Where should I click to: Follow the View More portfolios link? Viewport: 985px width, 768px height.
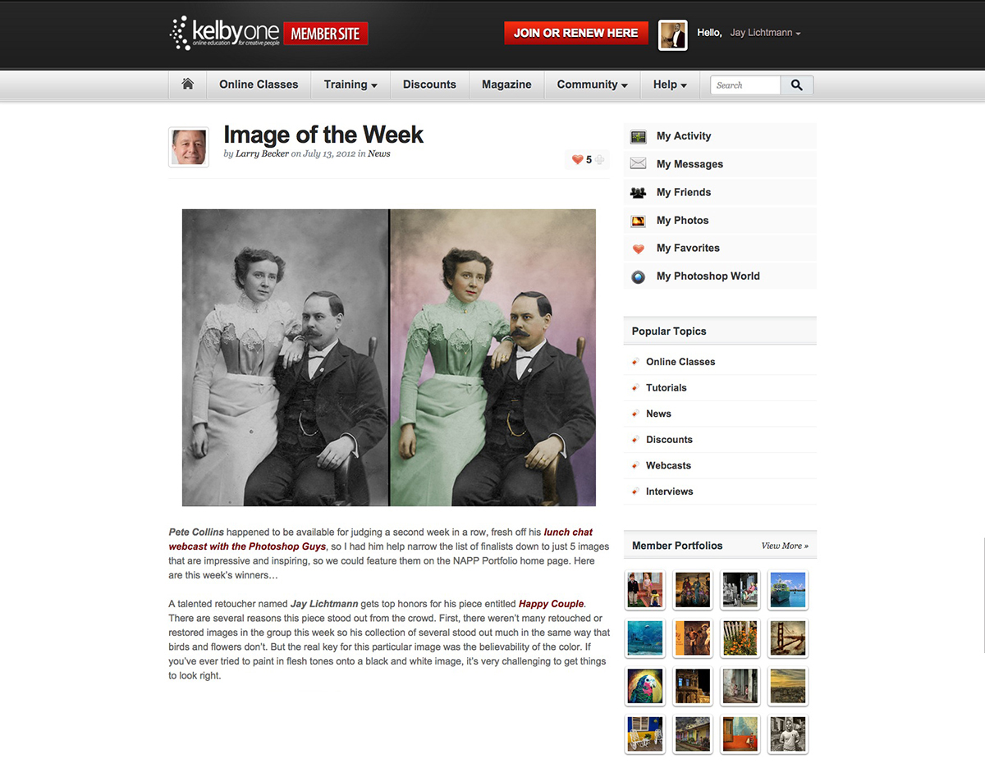785,546
